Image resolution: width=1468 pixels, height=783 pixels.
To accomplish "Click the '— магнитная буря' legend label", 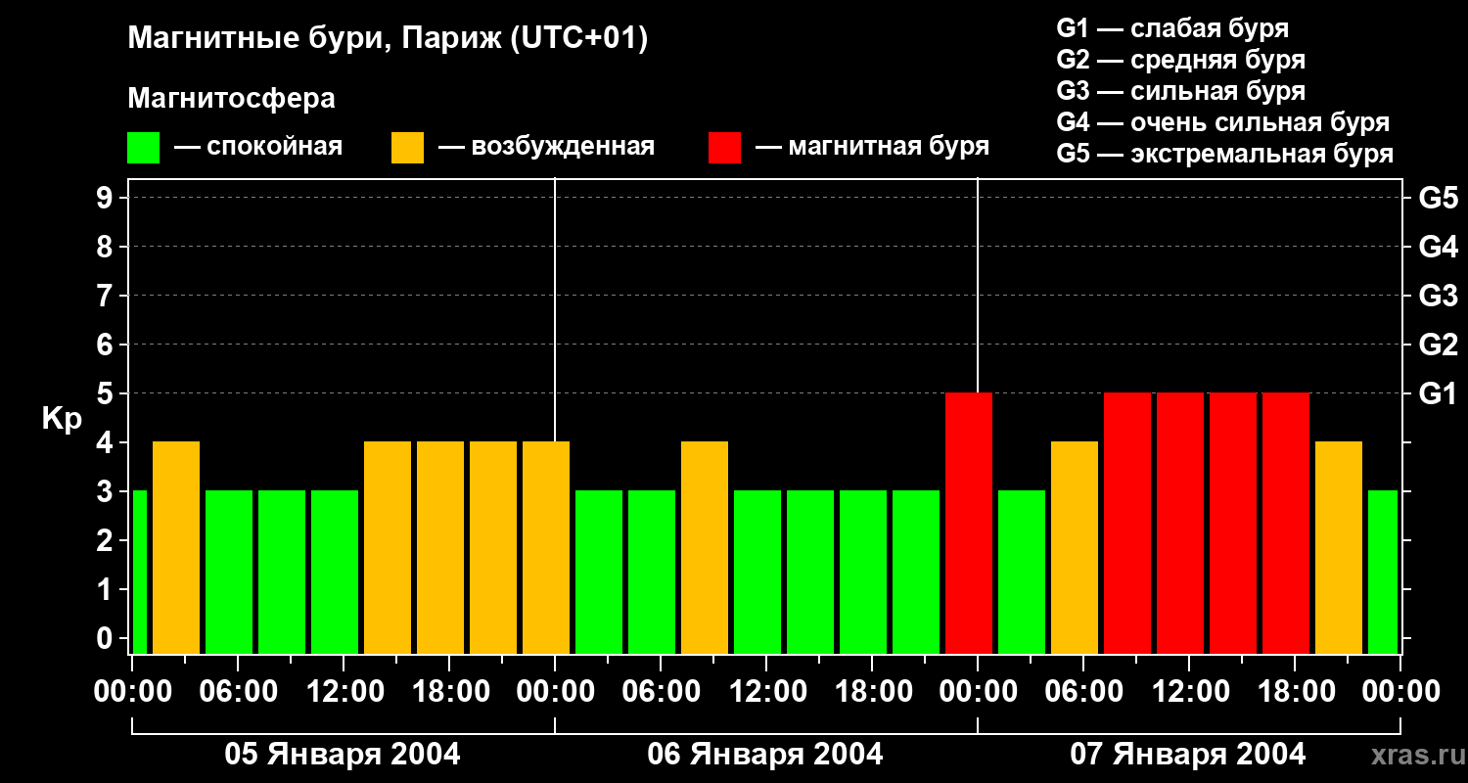I will coord(872,148).
